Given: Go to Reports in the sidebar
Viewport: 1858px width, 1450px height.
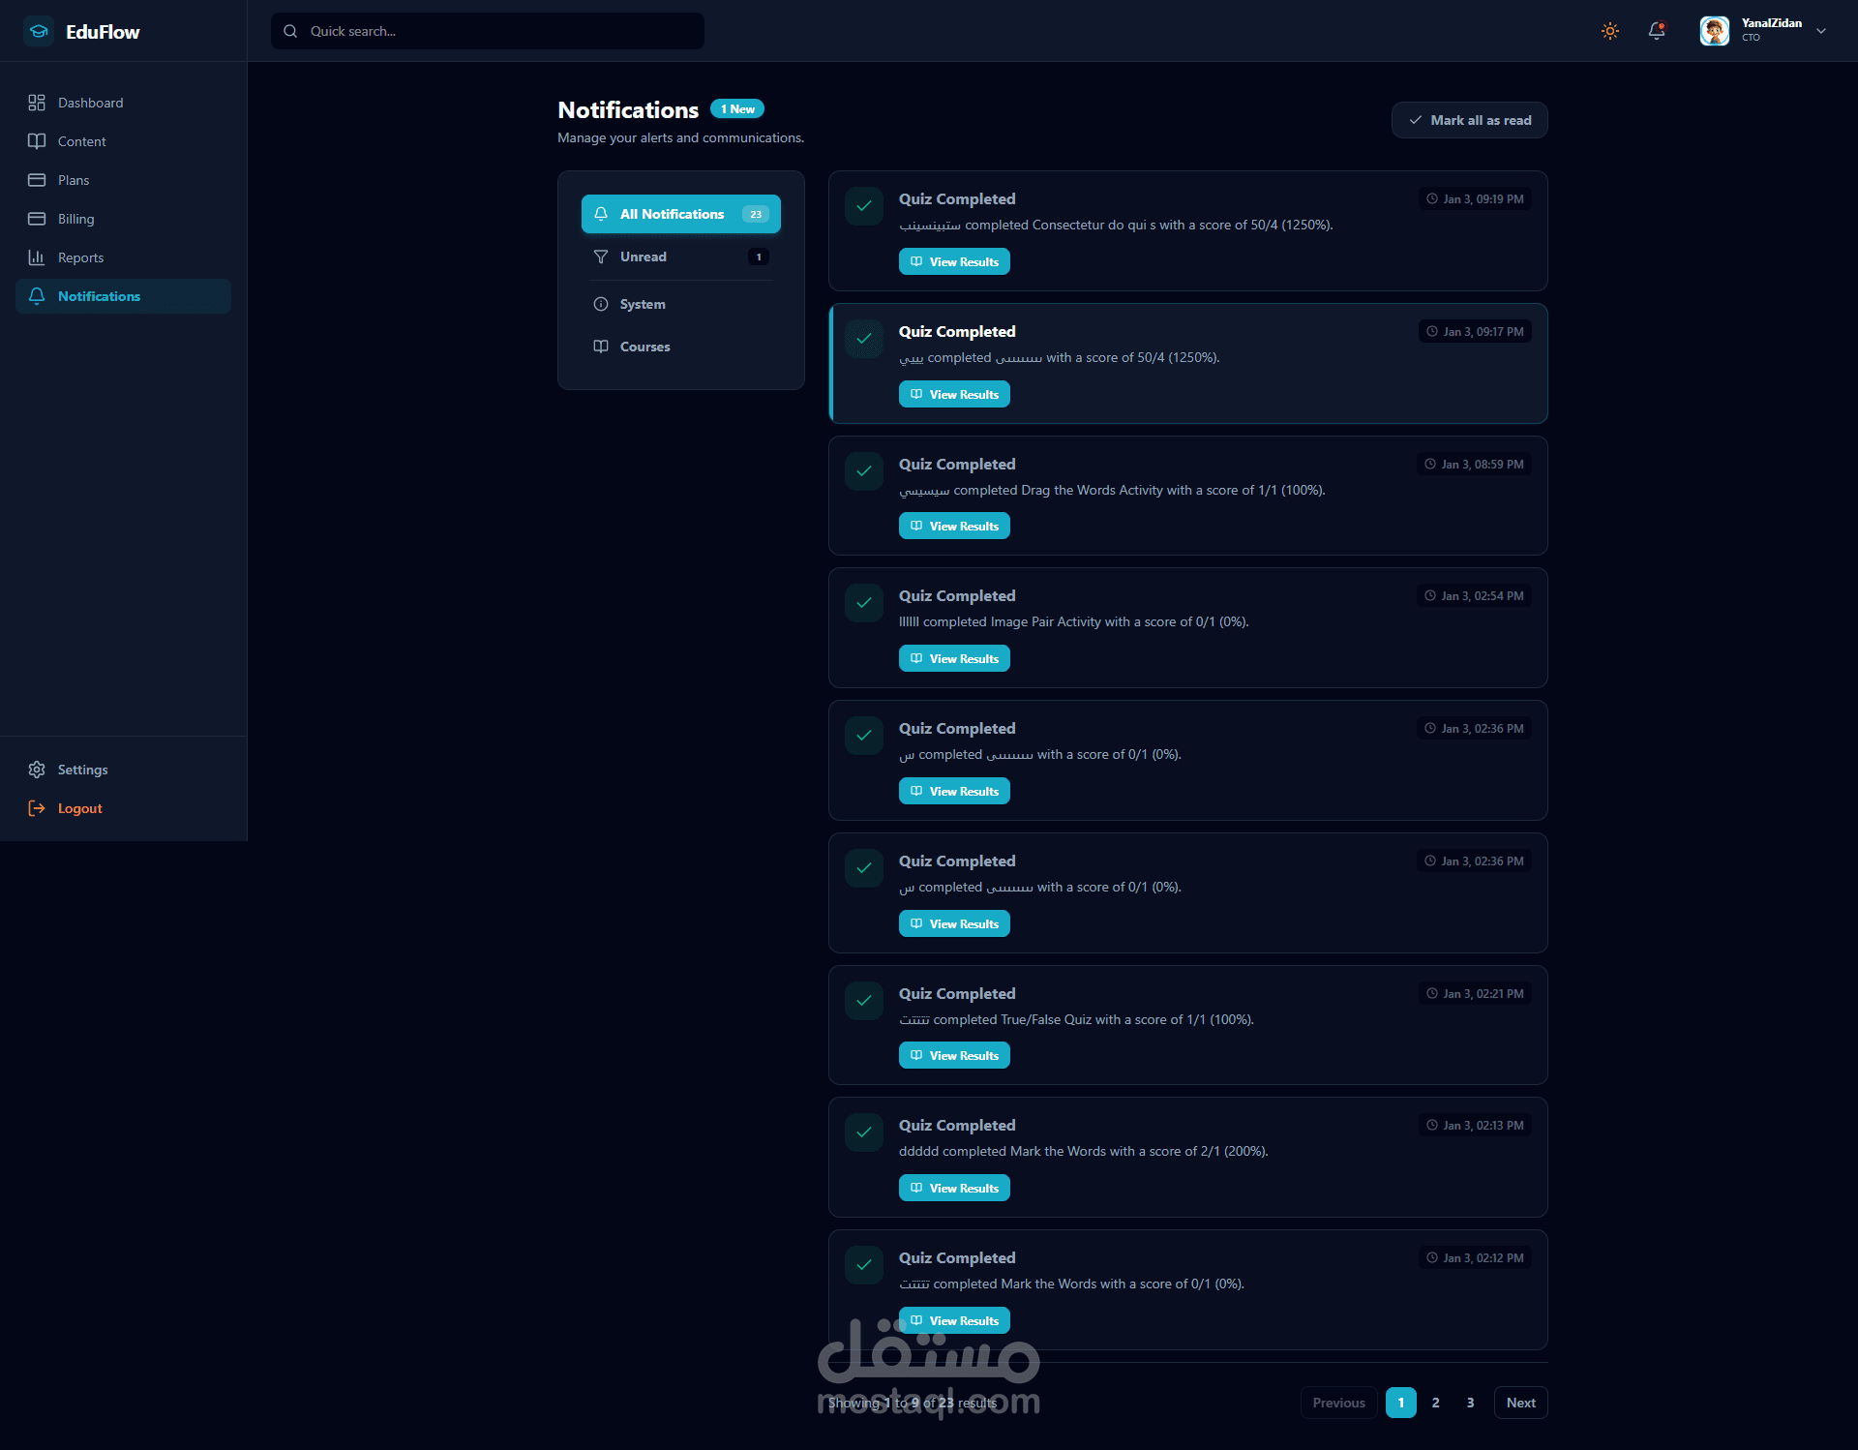Looking at the screenshot, I should tap(80, 257).
